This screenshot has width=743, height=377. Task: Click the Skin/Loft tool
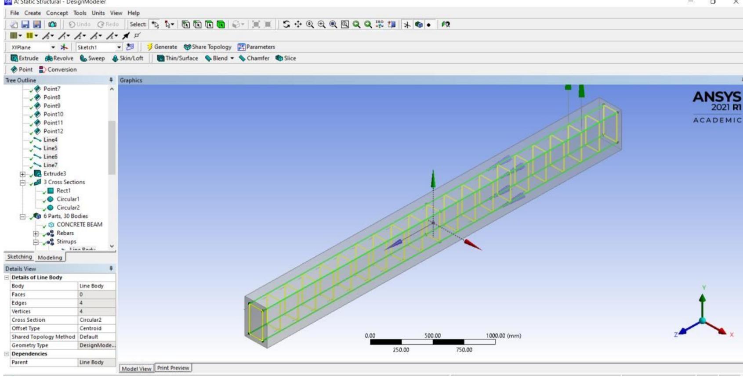tap(128, 58)
